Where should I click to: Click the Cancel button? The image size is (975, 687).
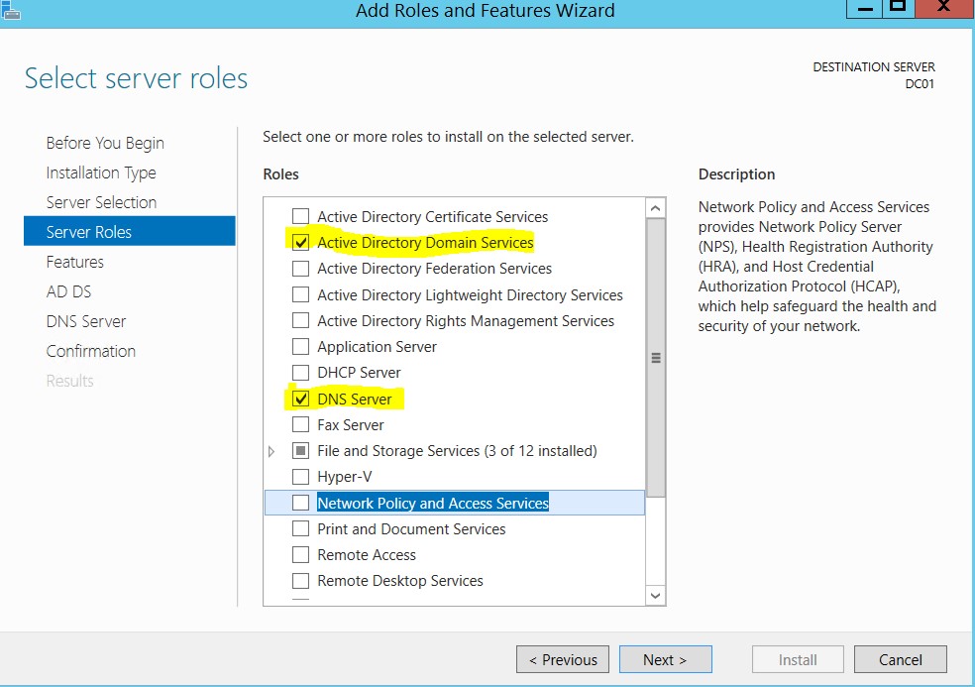901,659
